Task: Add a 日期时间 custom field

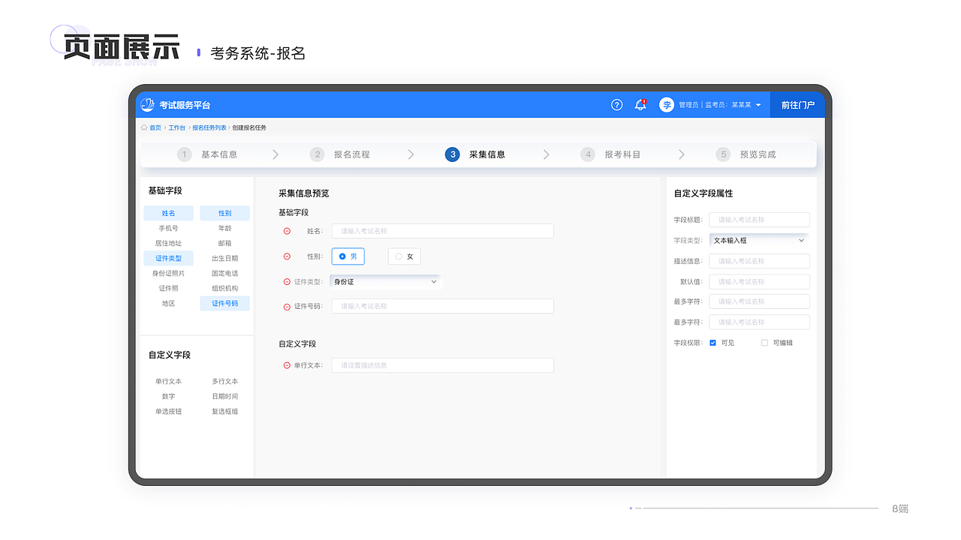Action: pos(225,396)
